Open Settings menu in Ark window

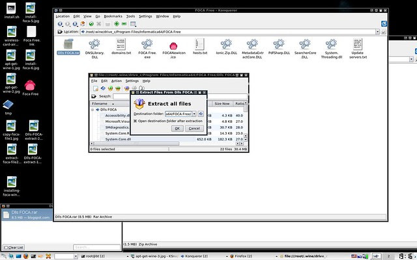(x=132, y=81)
